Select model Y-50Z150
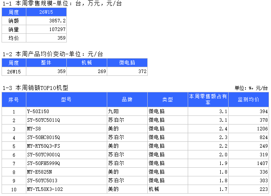The height and width of the screenshot is (196, 271). click(x=66, y=111)
